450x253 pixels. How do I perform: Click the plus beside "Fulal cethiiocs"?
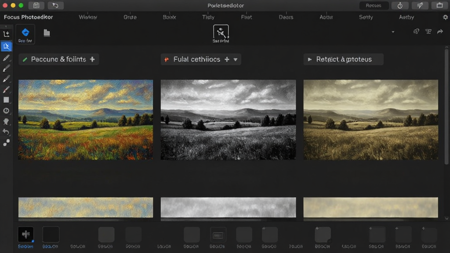tap(227, 59)
